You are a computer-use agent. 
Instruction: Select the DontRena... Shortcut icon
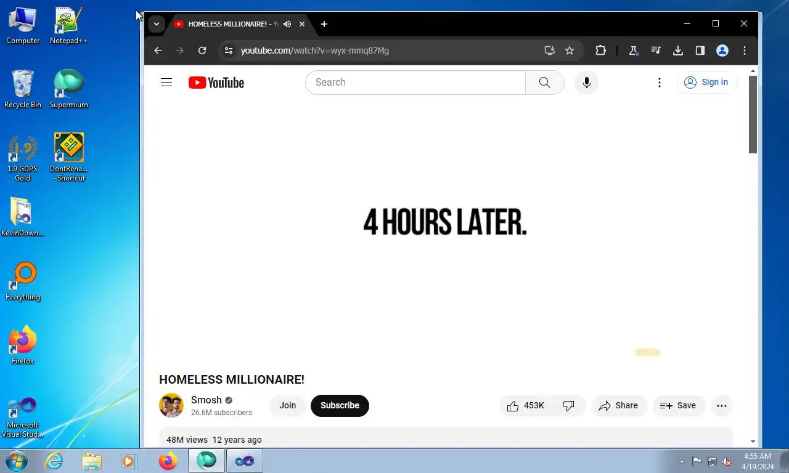click(x=68, y=158)
